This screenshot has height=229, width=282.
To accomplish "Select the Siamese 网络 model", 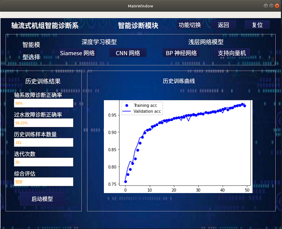I will [x=77, y=53].
